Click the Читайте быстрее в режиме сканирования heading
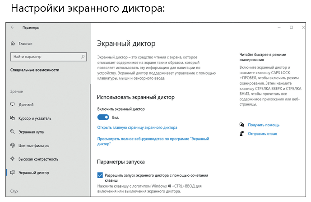The width and height of the screenshot is (311, 202). (263, 57)
